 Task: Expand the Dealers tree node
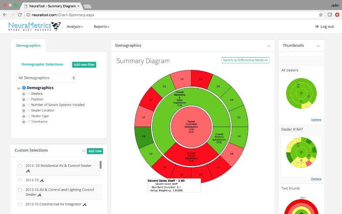pos(24,94)
